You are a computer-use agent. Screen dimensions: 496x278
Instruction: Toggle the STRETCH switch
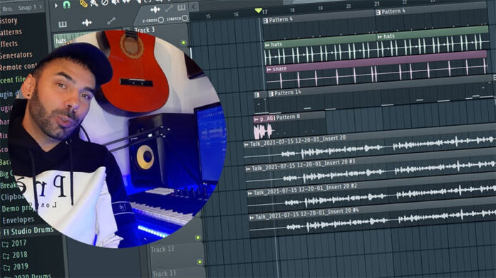[185, 18]
